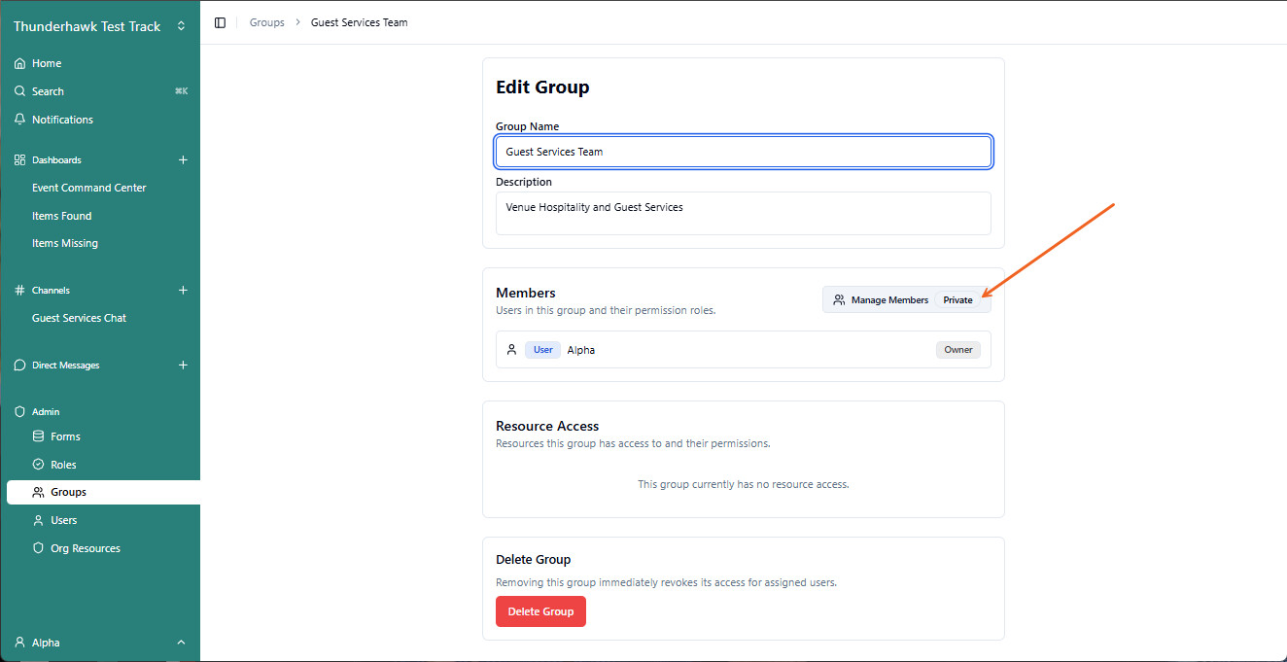Open the Thunderhawk Test Track organization switcher
The height and width of the screenshot is (662, 1287).
click(x=99, y=26)
